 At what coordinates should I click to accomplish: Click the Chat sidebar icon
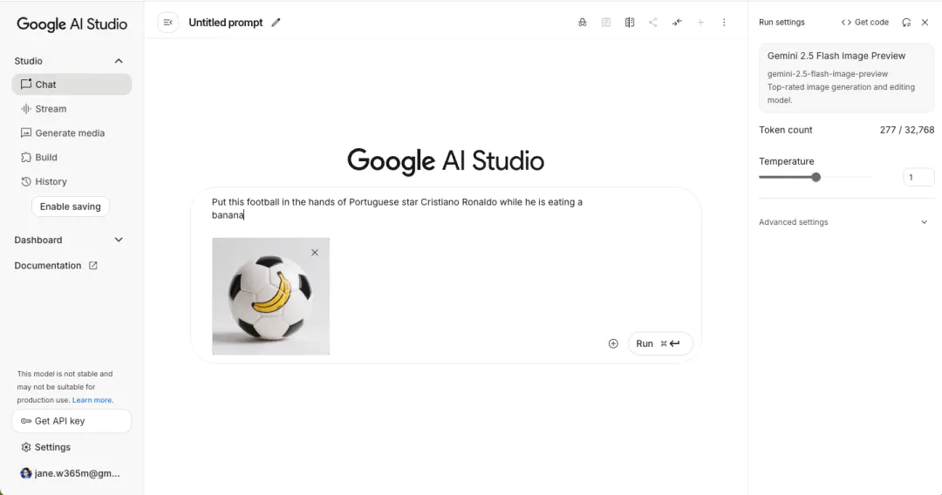click(26, 84)
